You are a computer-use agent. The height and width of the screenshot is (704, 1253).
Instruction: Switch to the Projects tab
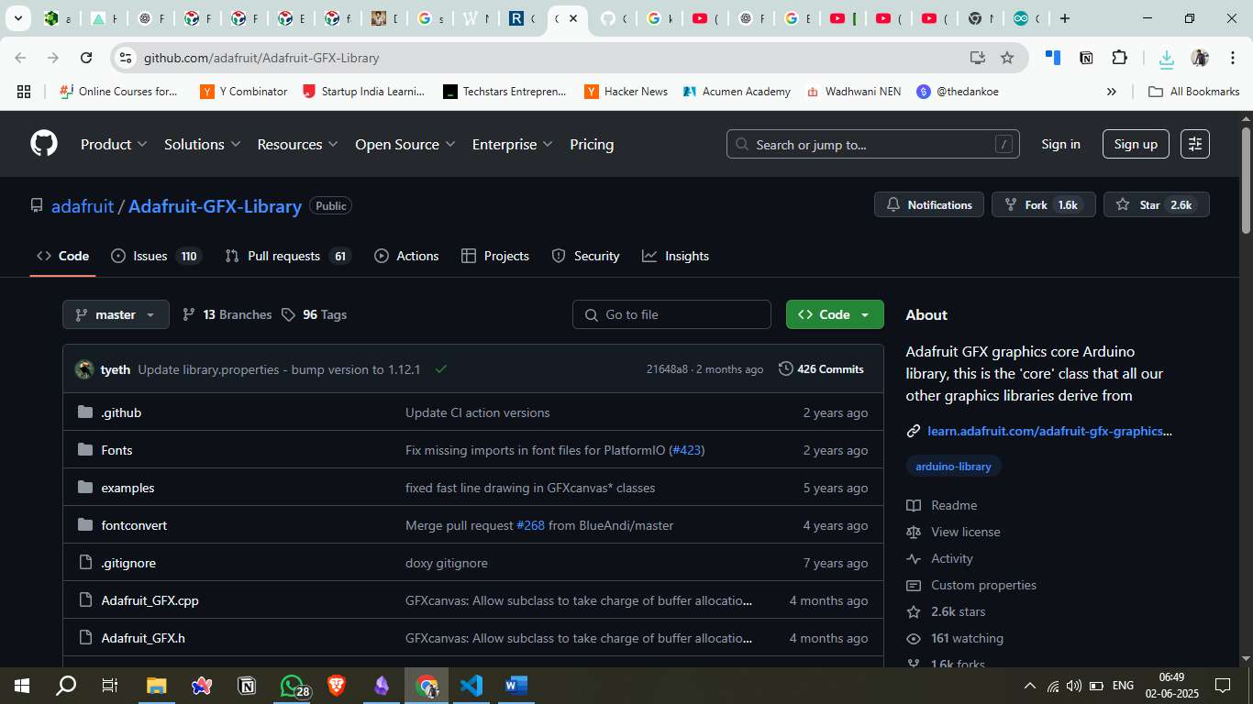coord(495,256)
